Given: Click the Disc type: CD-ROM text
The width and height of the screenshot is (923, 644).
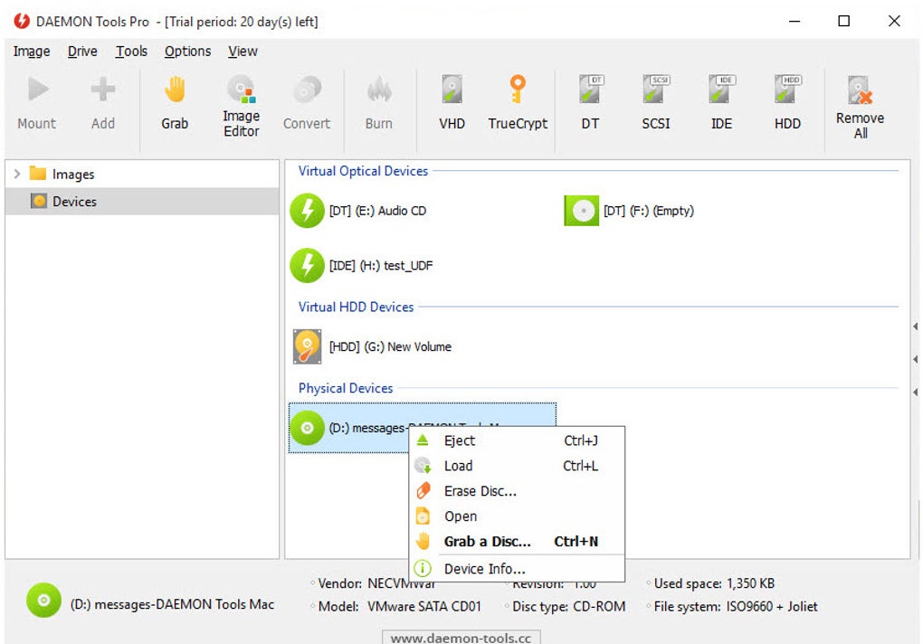Looking at the screenshot, I should coord(568,606).
